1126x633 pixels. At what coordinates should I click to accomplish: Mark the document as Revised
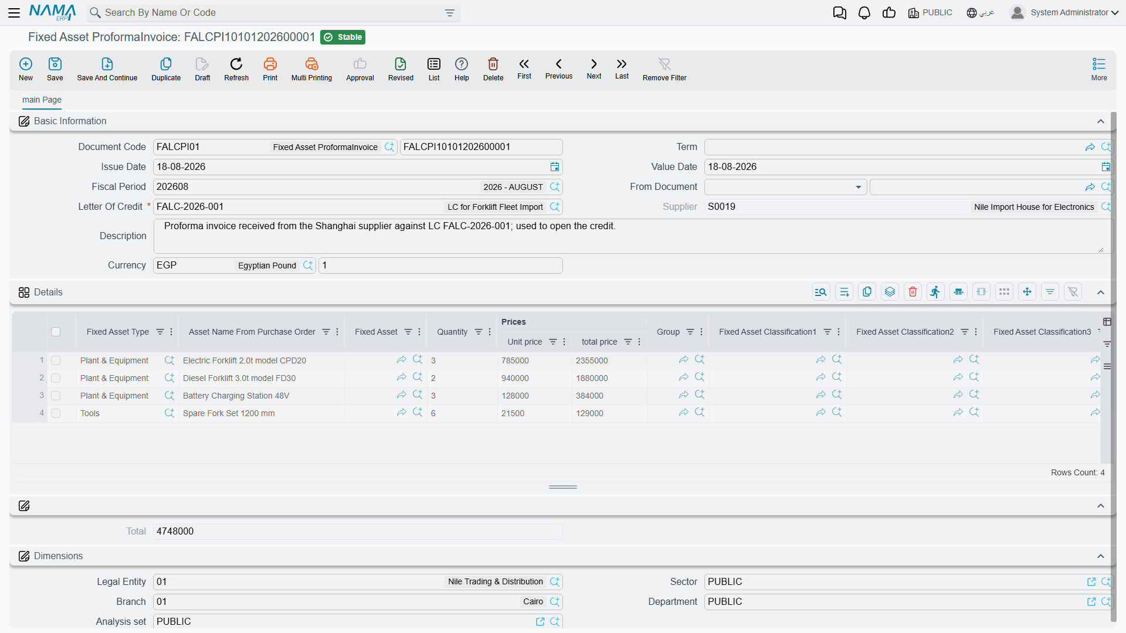pos(401,69)
